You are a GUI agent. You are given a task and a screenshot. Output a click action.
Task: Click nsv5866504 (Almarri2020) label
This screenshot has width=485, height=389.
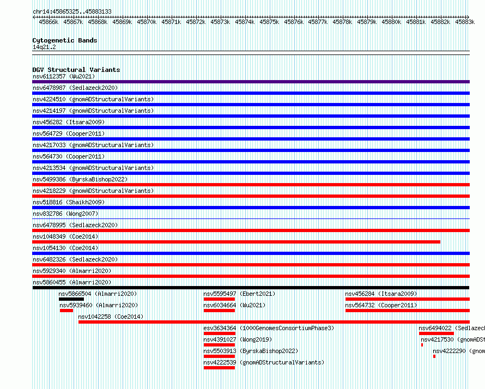[x=98, y=294]
